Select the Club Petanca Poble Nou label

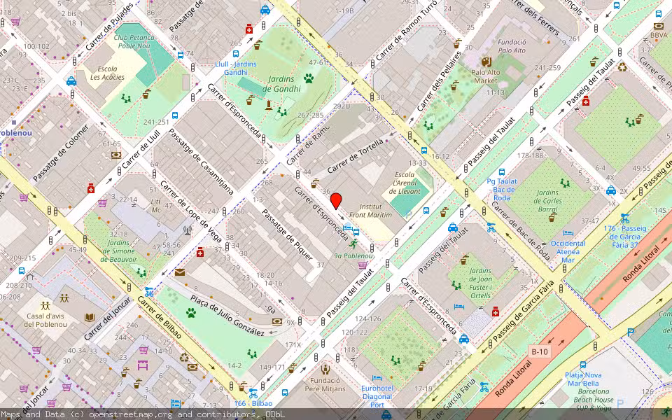pyautogui.click(x=134, y=41)
